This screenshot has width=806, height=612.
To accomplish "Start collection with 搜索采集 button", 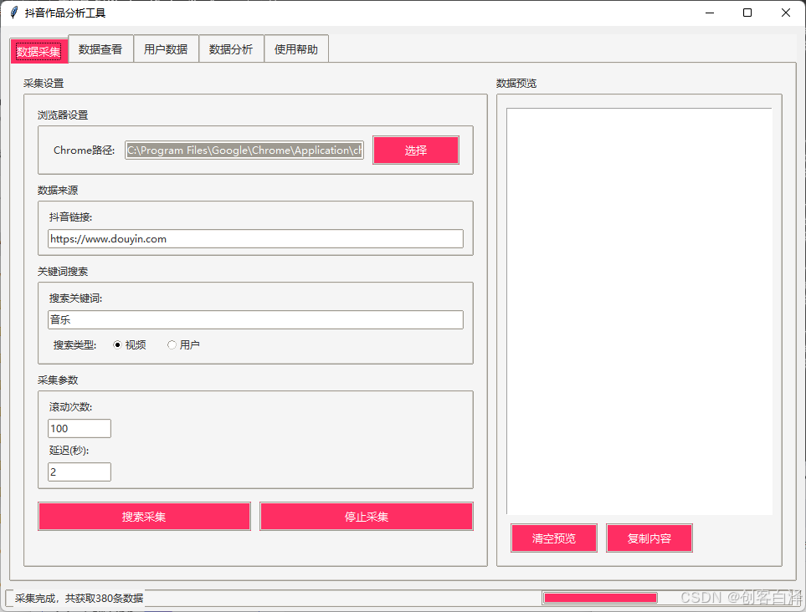I will click(144, 517).
